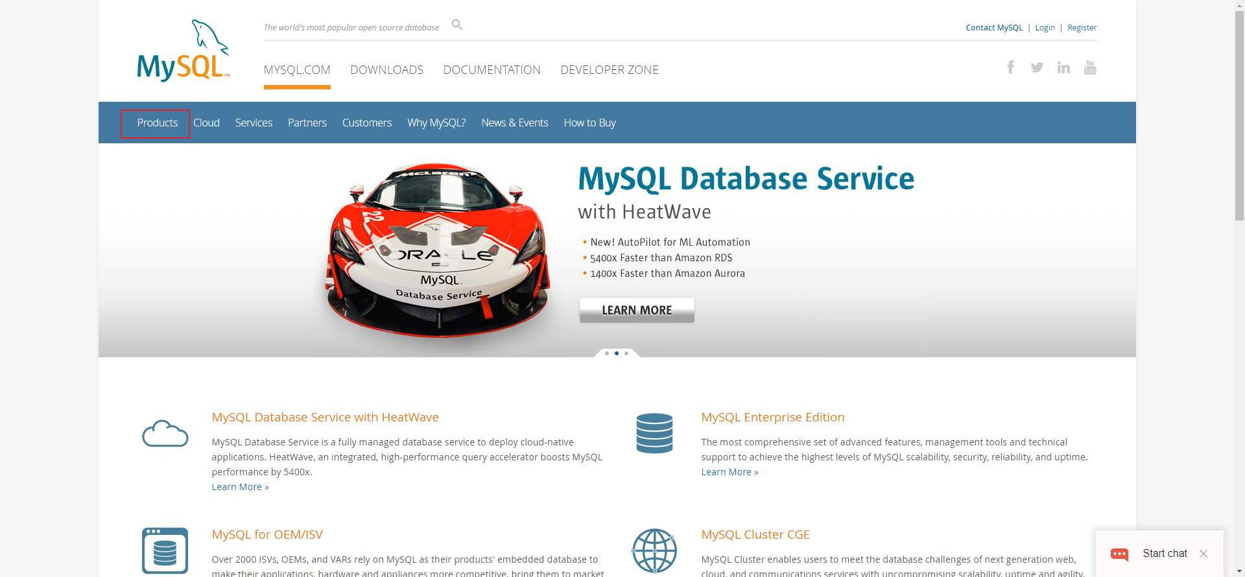This screenshot has width=1245, height=577.
Task: Click the OEM/ISV embedded database icon
Action: pyautogui.click(x=165, y=550)
